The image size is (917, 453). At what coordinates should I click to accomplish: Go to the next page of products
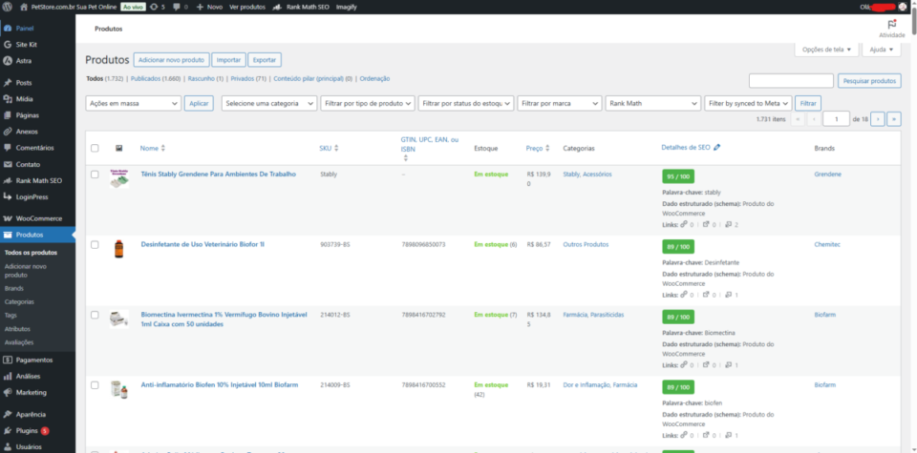pos(877,119)
